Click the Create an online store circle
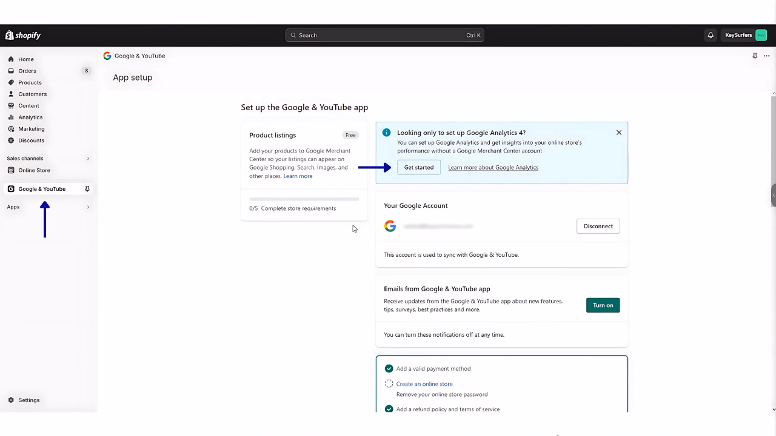Viewport: 776px width, 436px height. pos(389,384)
